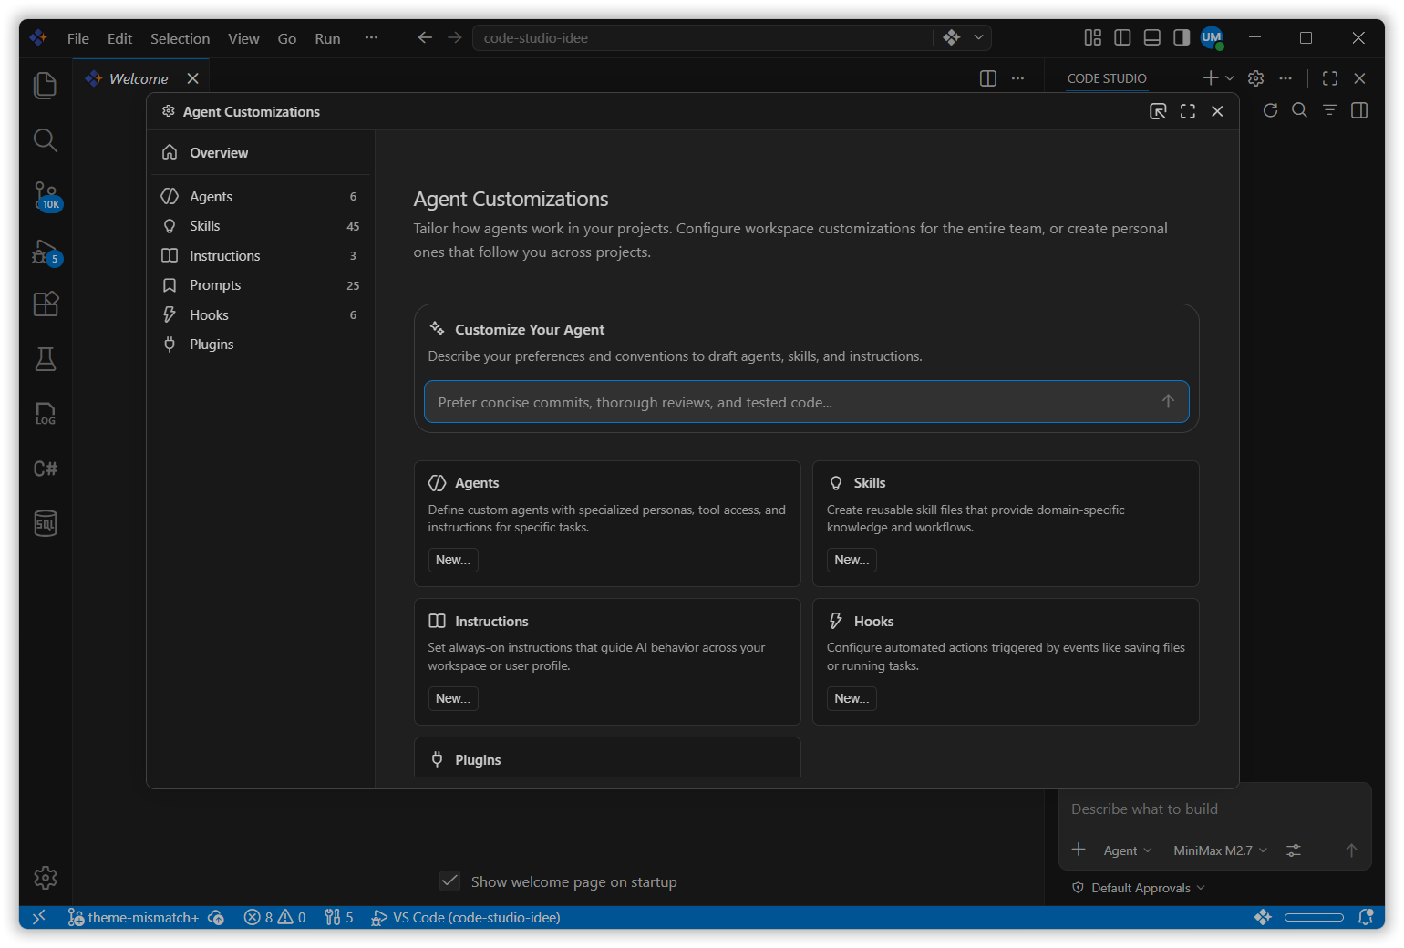
Task: Submit the Customize Your Agent prompt arrow
Action: click(x=1168, y=401)
